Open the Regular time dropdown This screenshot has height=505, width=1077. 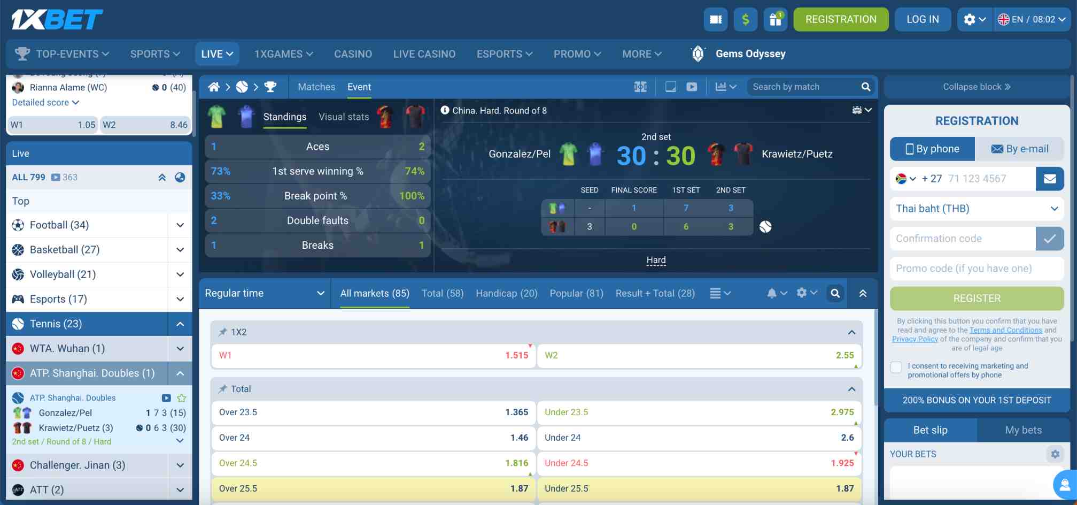pyautogui.click(x=264, y=293)
